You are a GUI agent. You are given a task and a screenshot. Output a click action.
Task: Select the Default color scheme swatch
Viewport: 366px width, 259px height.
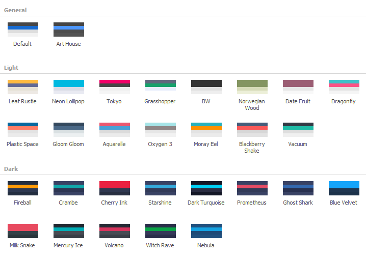22,30
